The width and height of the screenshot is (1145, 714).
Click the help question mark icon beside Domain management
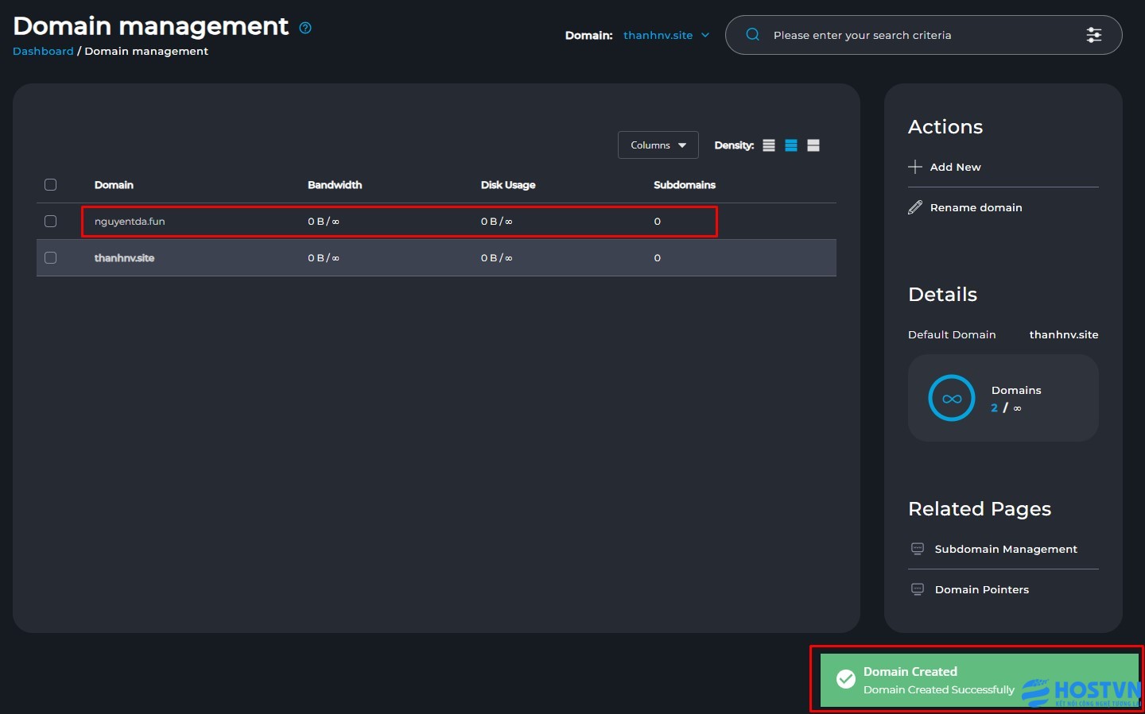pos(305,28)
